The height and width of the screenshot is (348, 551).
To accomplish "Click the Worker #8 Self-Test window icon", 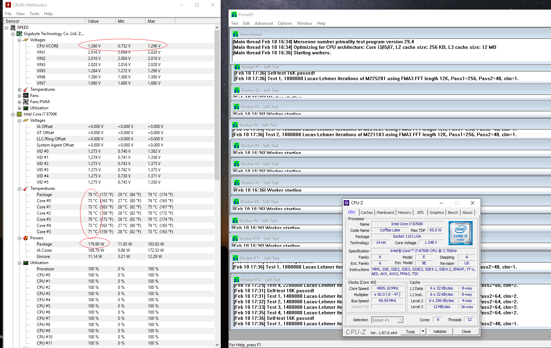I will pyautogui.click(x=236, y=202).
